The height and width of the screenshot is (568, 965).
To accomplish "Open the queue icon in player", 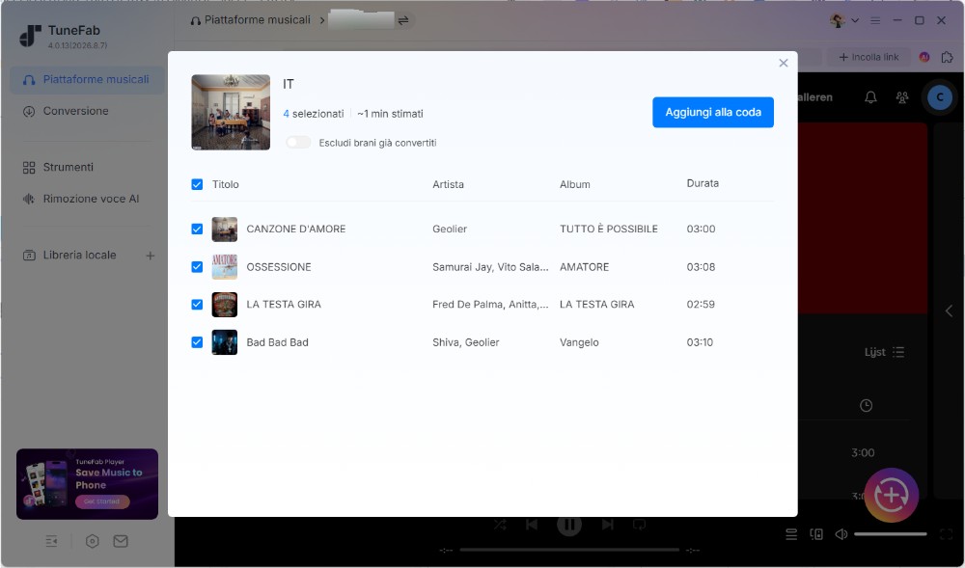I will [791, 534].
